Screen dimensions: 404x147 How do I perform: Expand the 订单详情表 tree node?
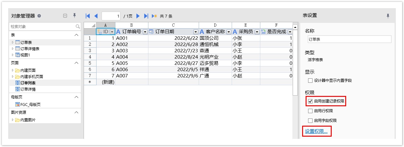click(x=13, y=49)
